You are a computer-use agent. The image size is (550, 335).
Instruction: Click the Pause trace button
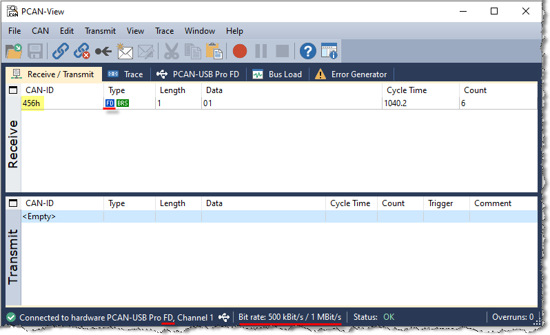point(261,51)
